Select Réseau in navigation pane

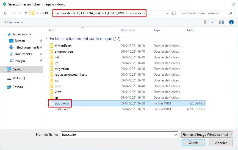click(x=18, y=87)
